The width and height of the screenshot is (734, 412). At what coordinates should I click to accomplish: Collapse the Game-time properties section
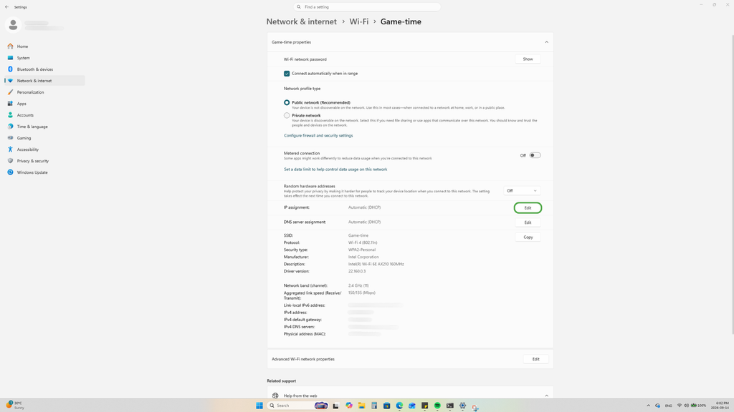click(546, 42)
